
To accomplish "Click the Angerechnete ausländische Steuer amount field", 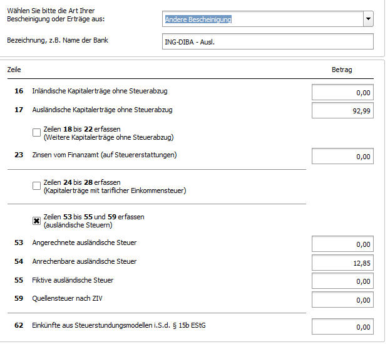I will (x=342, y=244).
